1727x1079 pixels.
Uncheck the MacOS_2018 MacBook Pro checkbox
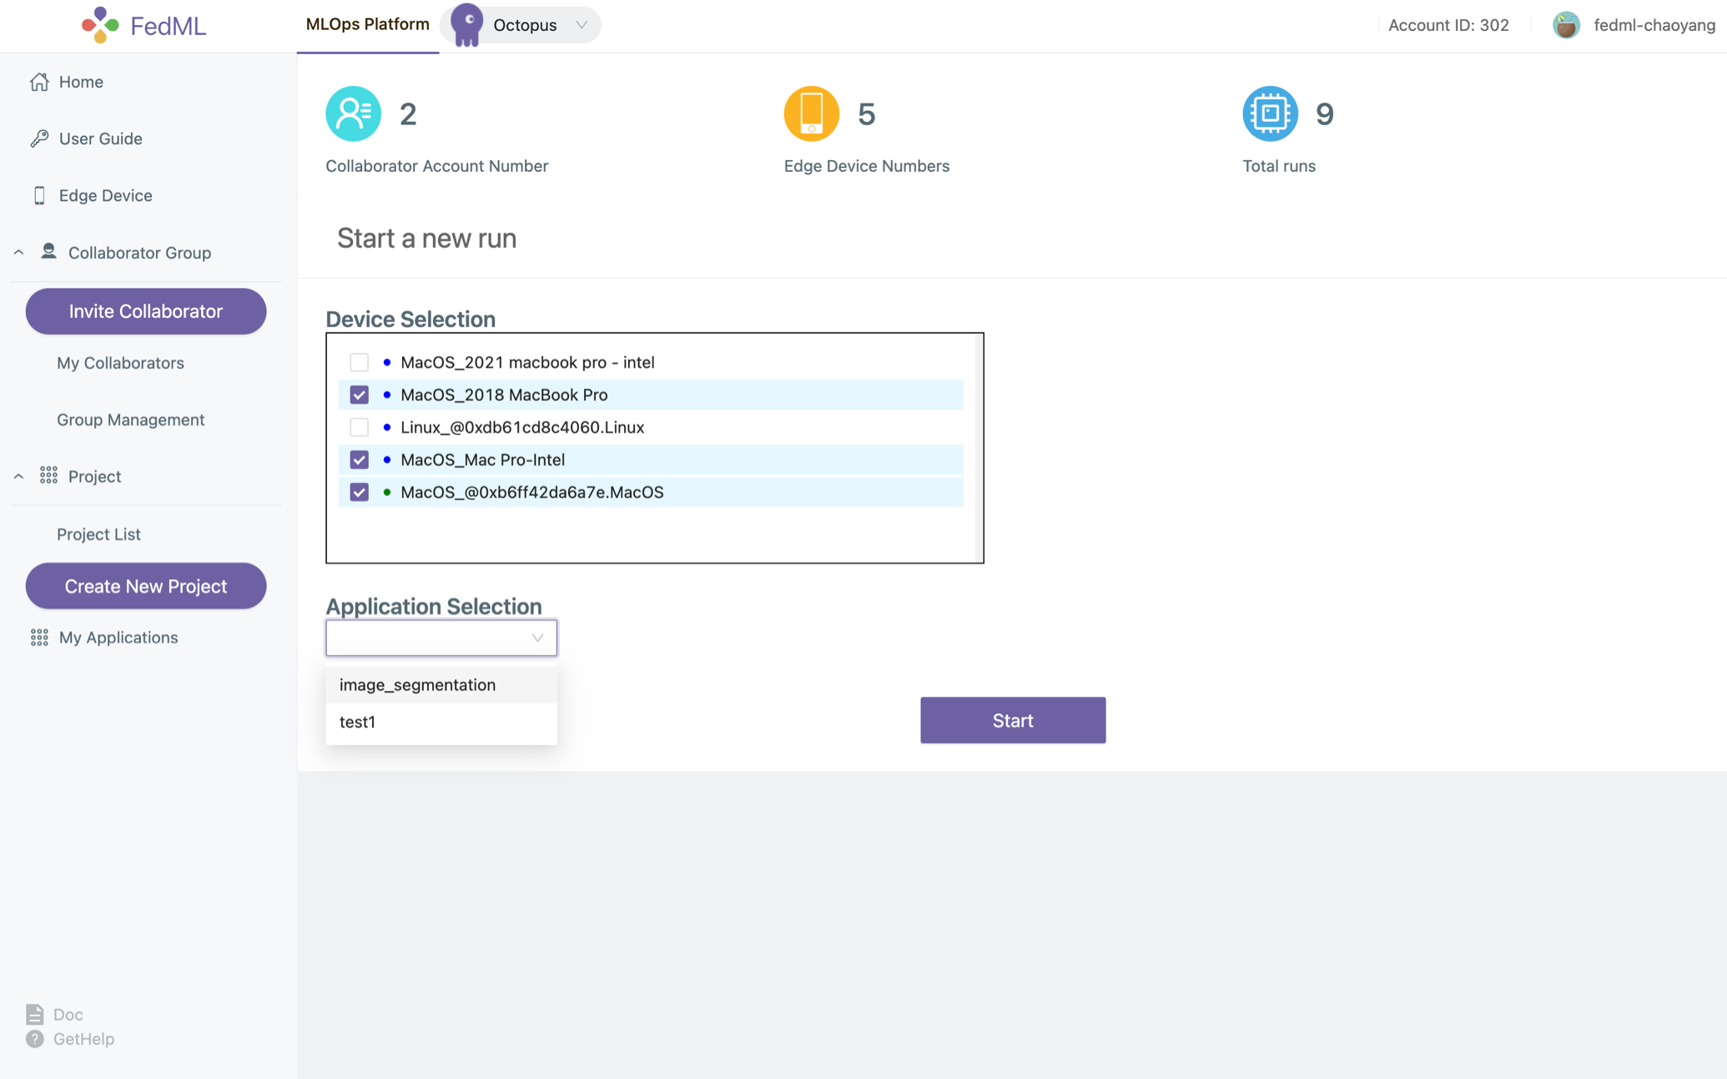tap(359, 395)
